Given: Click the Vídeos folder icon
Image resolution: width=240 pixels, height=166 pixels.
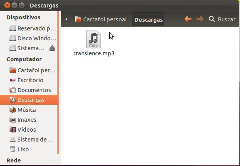Looking at the screenshot, I should (x=13, y=130).
